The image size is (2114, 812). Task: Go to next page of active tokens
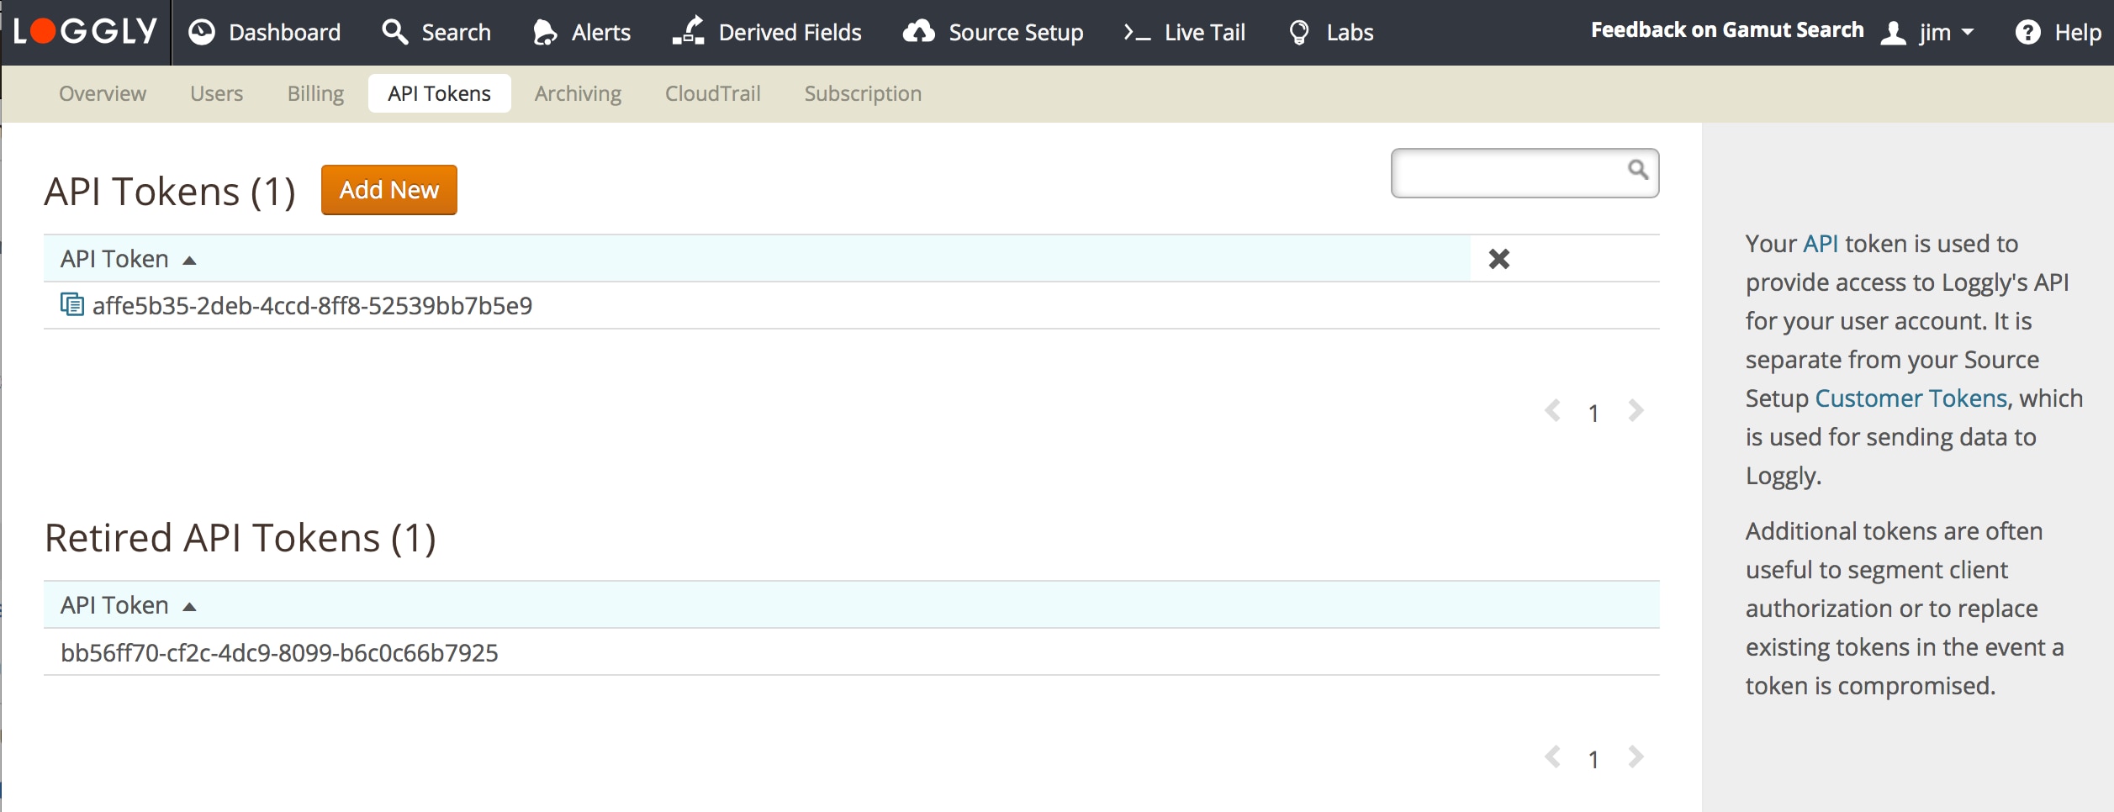(1636, 411)
